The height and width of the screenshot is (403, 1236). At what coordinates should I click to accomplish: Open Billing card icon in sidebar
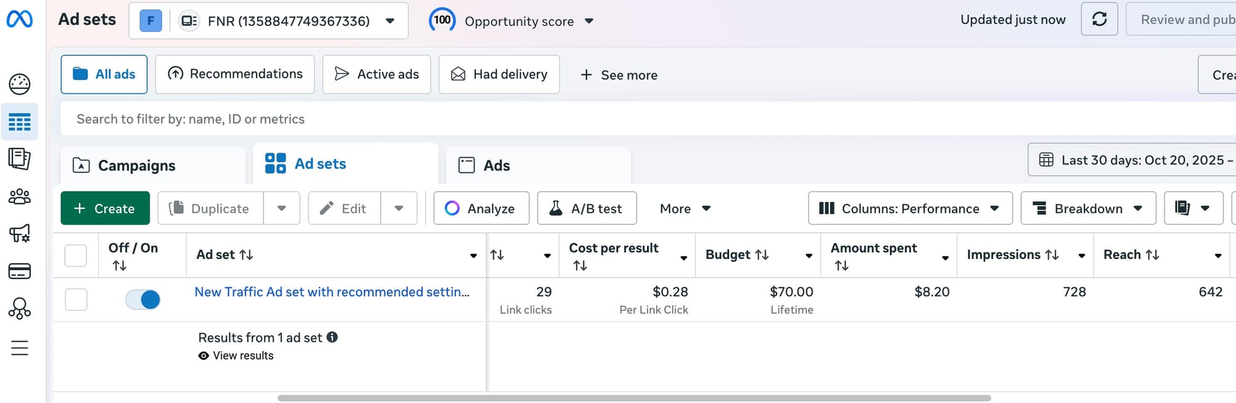(x=19, y=271)
